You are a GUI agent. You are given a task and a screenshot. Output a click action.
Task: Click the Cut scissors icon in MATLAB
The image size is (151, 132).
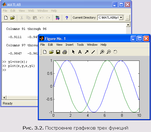(x=22, y=18)
